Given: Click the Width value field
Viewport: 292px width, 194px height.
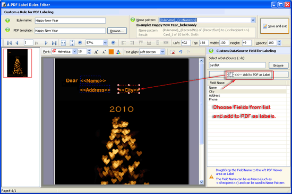Looking at the screenshot, I should point(224,43).
